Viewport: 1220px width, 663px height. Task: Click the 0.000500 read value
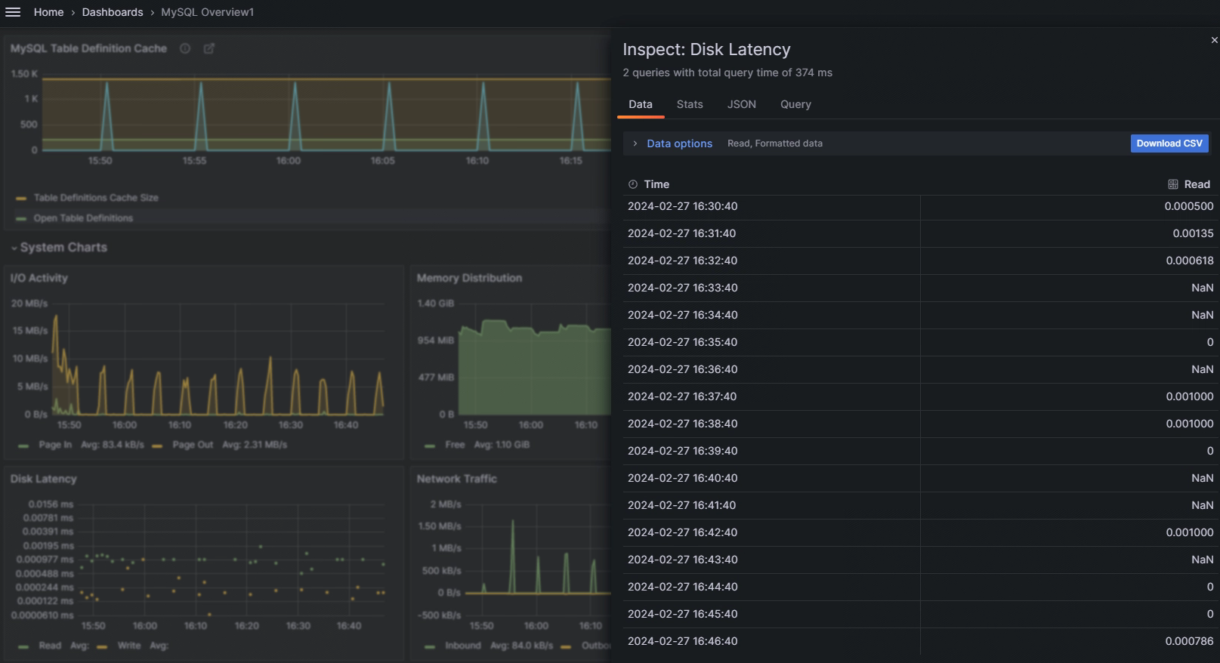[x=1189, y=206]
